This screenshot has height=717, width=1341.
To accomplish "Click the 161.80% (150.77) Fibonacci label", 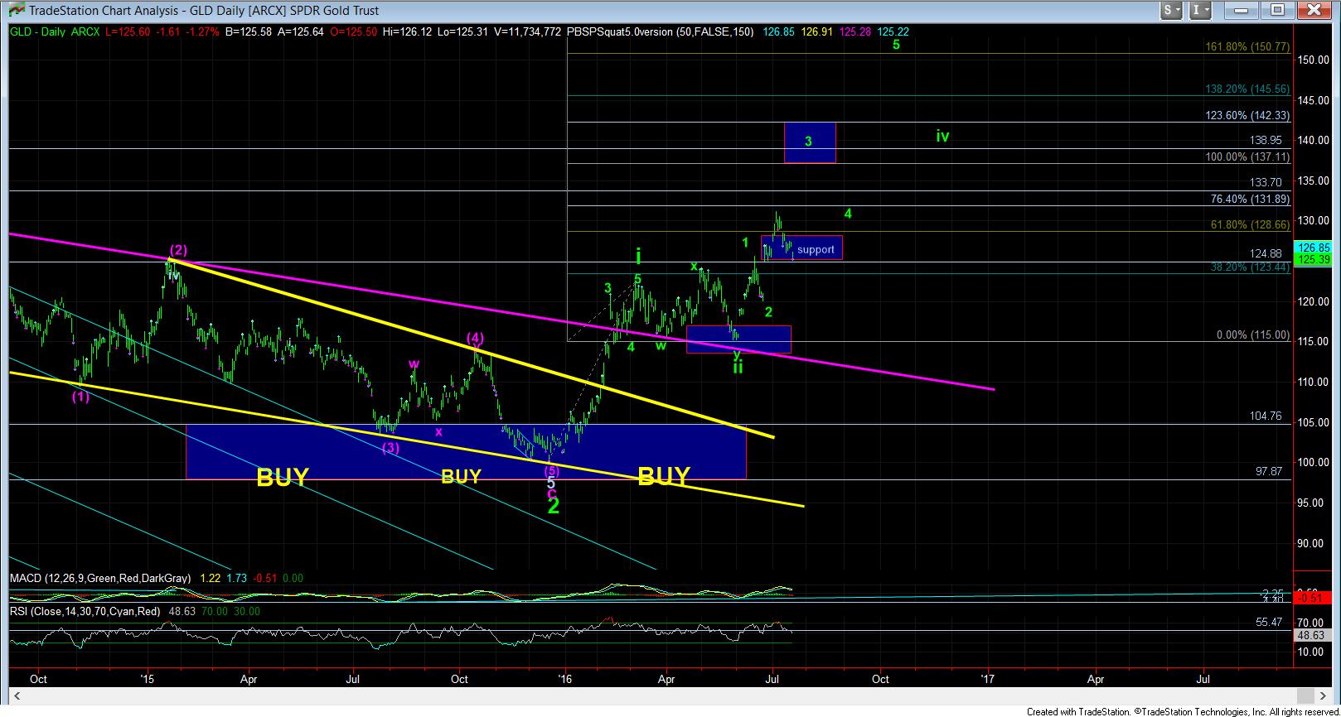I will 1247,47.
